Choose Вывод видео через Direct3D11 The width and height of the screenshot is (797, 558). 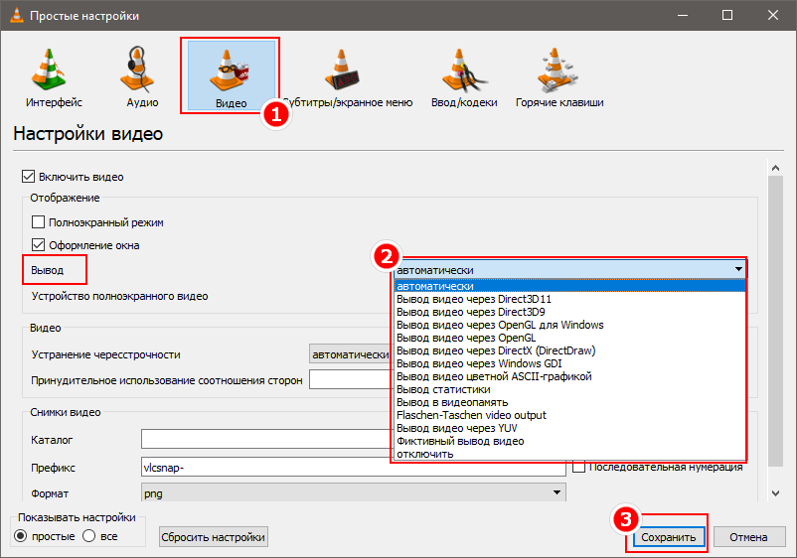[x=569, y=299]
